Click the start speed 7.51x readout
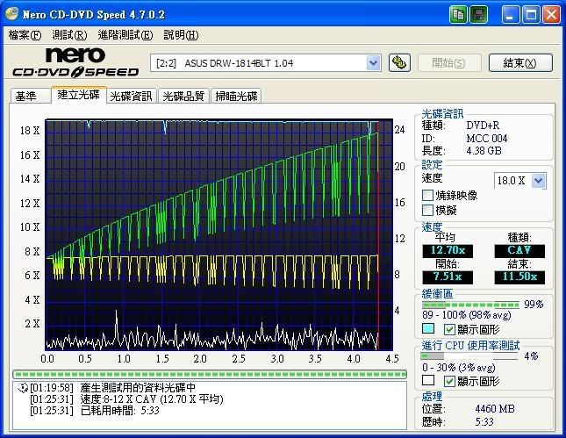This screenshot has width=566, height=438. pyautogui.click(x=448, y=277)
